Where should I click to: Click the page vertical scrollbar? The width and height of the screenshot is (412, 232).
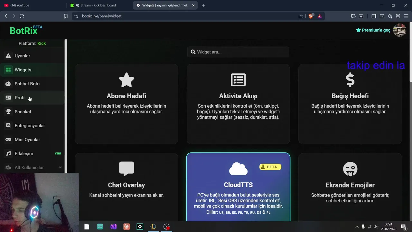pos(410,52)
